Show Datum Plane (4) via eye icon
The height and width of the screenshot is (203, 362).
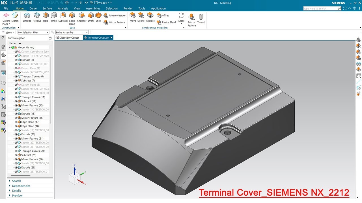16,68
